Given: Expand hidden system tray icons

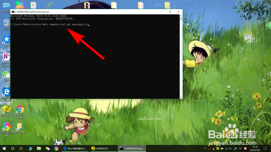Looking at the screenshot, I should [x=205, y=148].
